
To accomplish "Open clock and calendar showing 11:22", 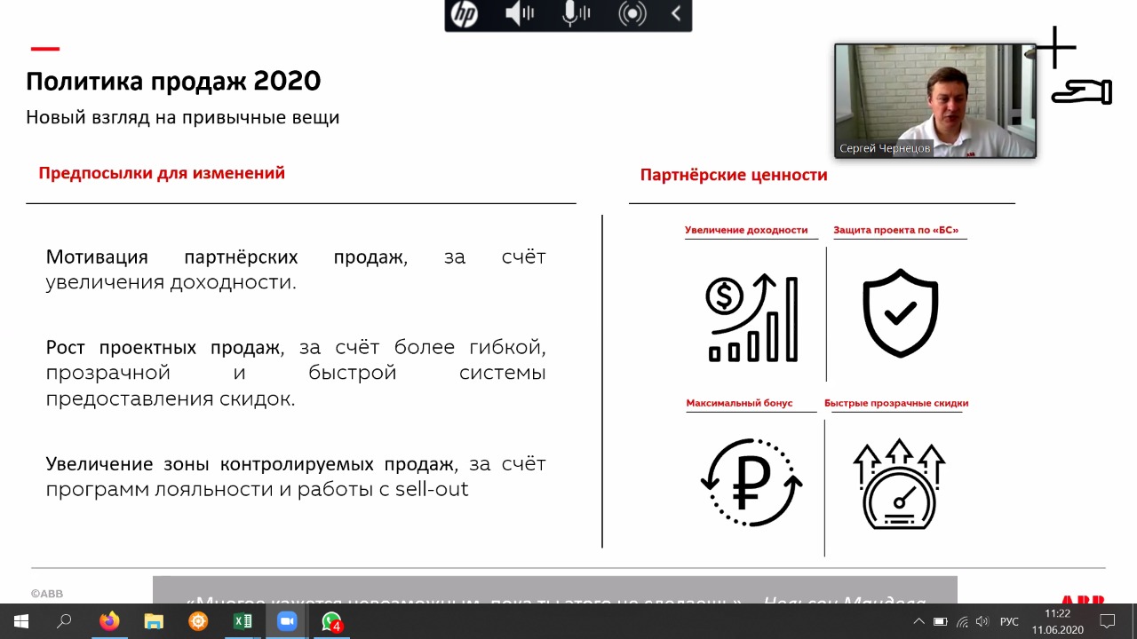I will coord(1057,621).
